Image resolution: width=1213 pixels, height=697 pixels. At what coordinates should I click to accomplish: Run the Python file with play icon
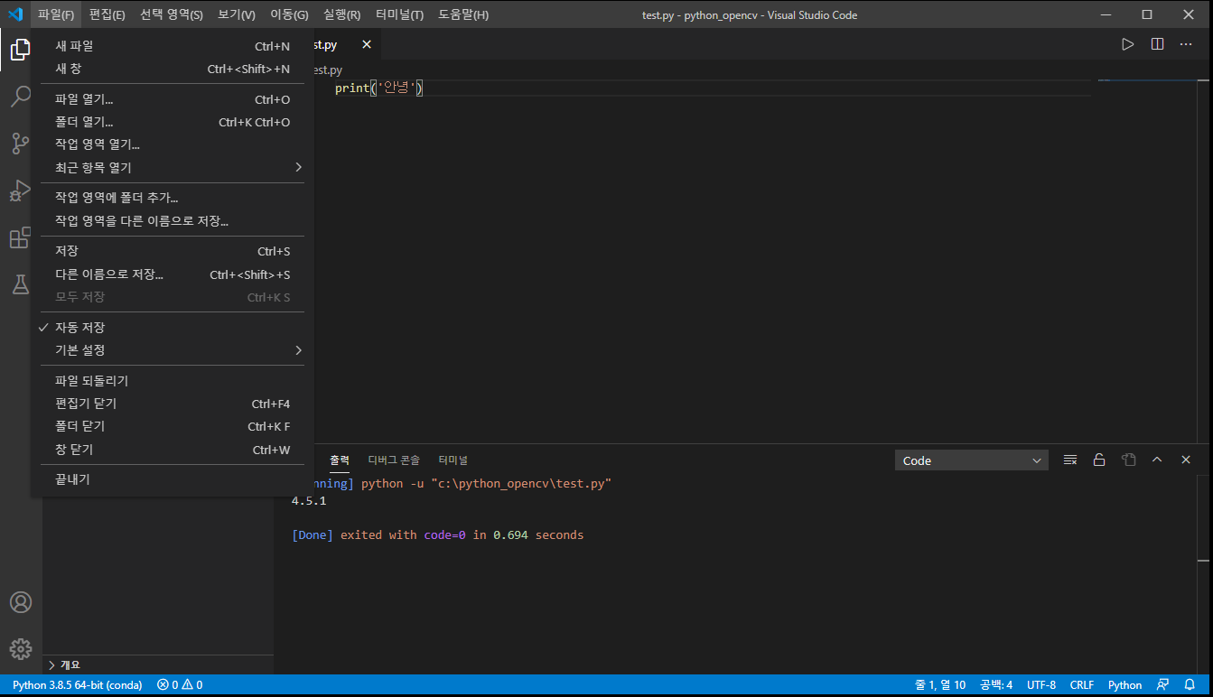1128,44
